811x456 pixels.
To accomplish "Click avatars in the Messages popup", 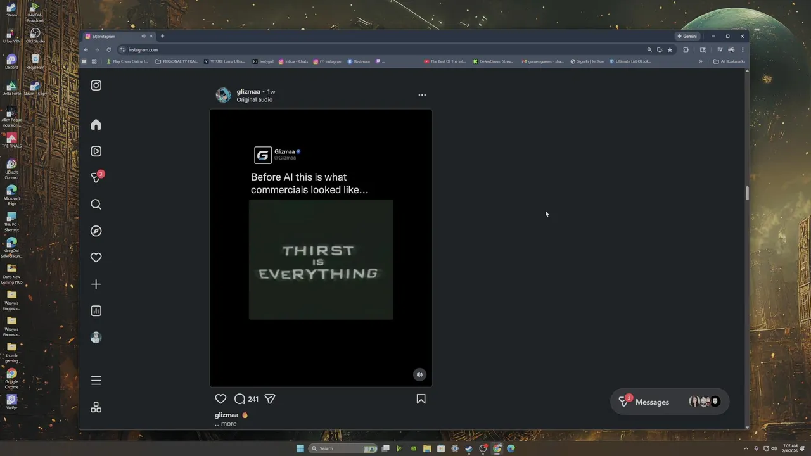I will tap(705, 402).
